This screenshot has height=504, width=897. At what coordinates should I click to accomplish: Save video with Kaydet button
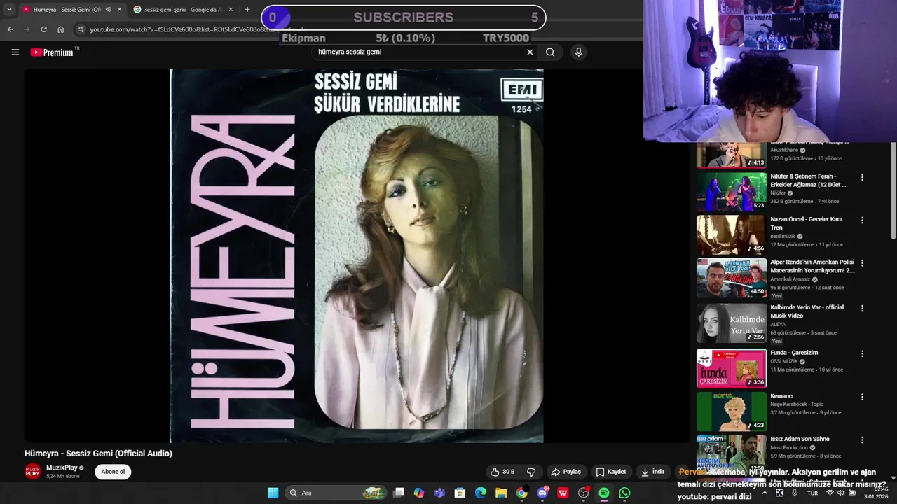pyautogui.click(x=610, y=472)
